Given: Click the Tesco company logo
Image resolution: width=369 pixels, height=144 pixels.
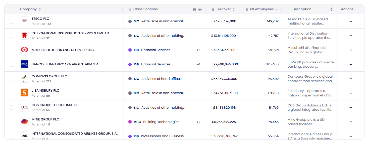Looking at the screenshot, I should [24, 21].
